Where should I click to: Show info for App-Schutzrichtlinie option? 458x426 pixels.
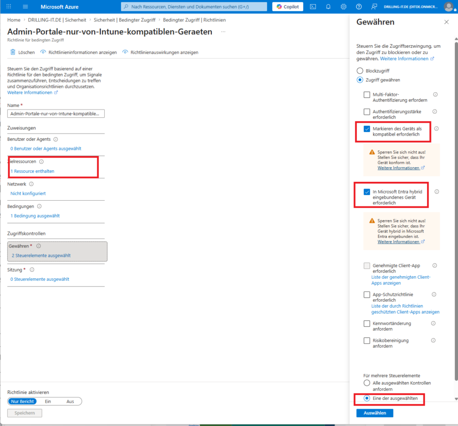(x=434, y=295)
